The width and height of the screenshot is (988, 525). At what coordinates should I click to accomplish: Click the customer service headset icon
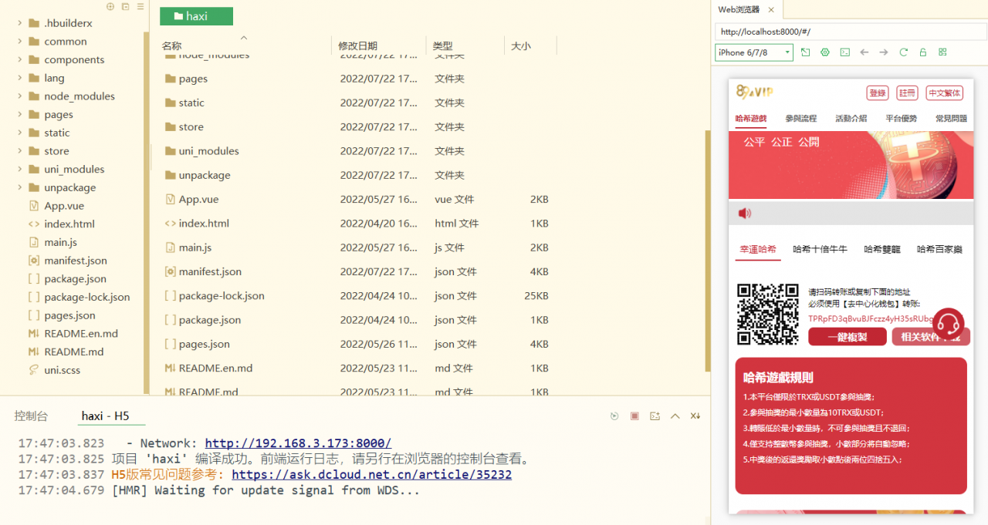948,323
